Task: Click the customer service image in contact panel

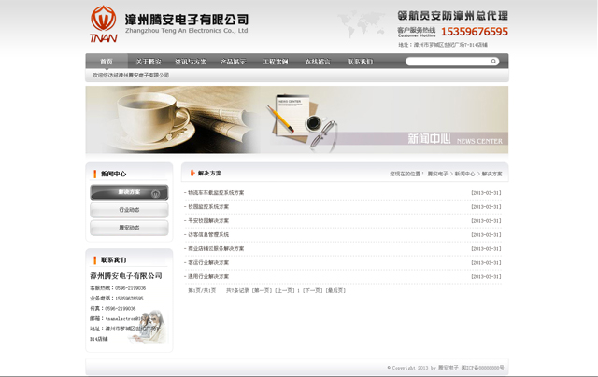Action: [149, 327]
